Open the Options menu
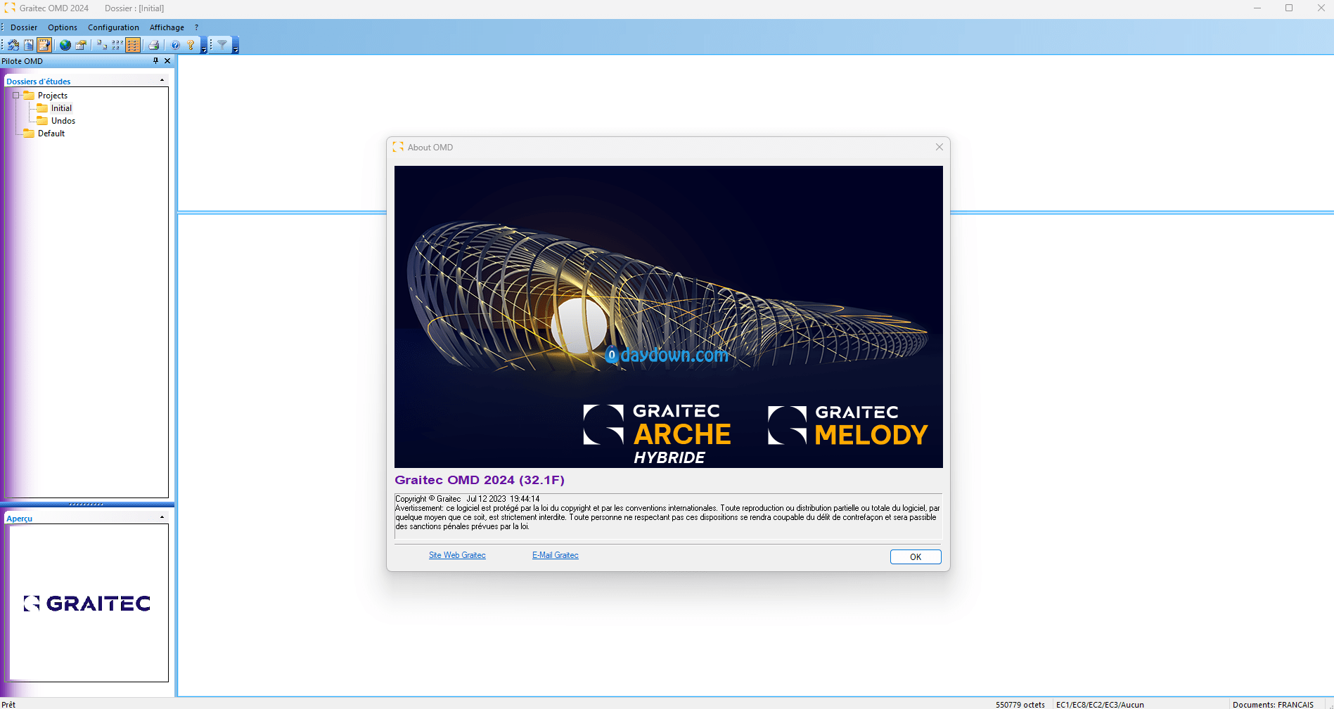The height and width of the screenshot is (709, 1334). [63, 27]
